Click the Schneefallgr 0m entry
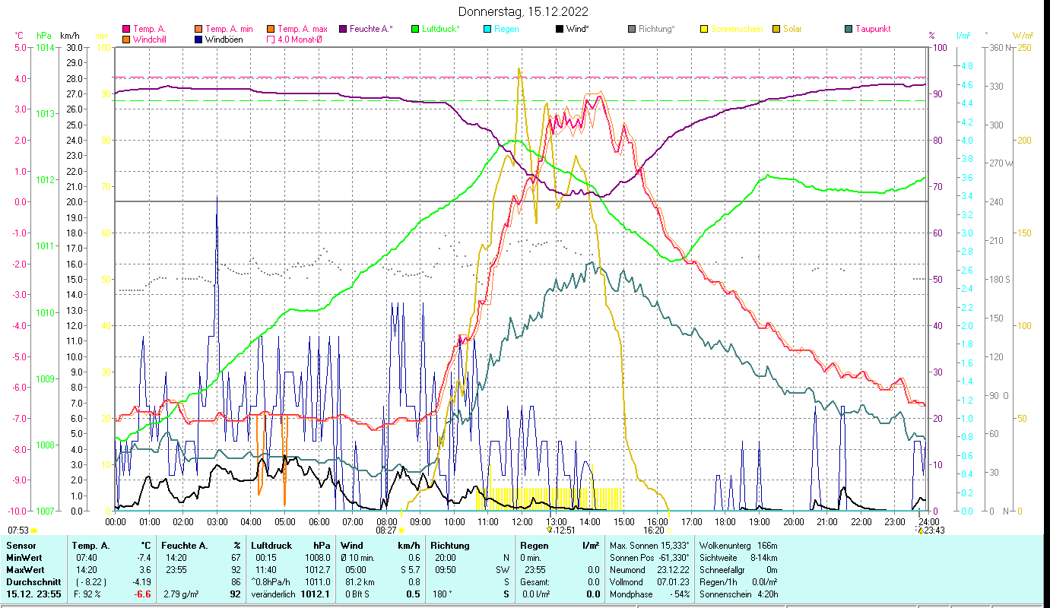The image size is (1050, 608). pos(738,570)
